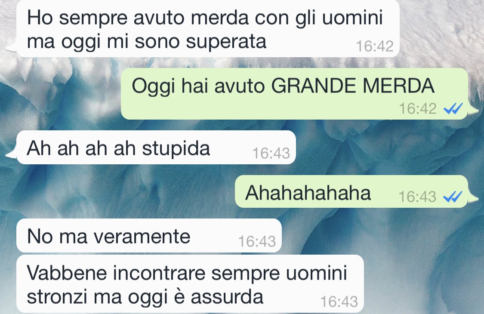The height and width of the screenshot is (314, 484).
Task: Click the word "uomini" in the top message
Action: coord(353,18)
